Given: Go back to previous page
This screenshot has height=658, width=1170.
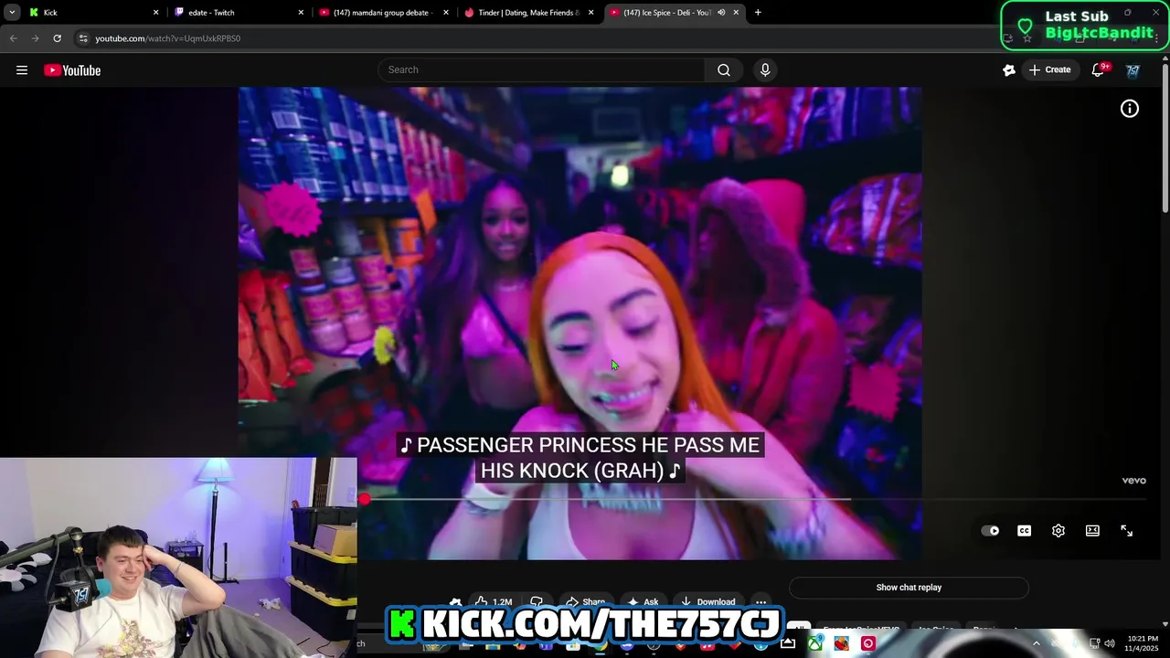Looking at the screenshot, I should tap(13, 38).
